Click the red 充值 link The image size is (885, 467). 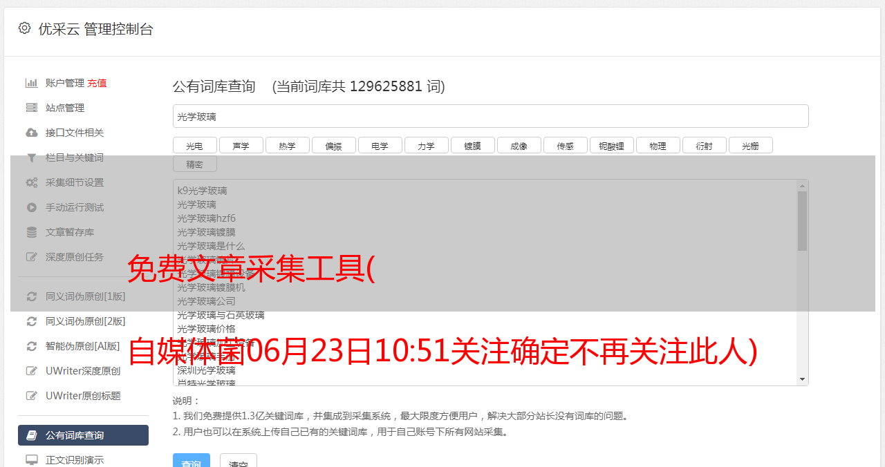[x=97, y=83]
